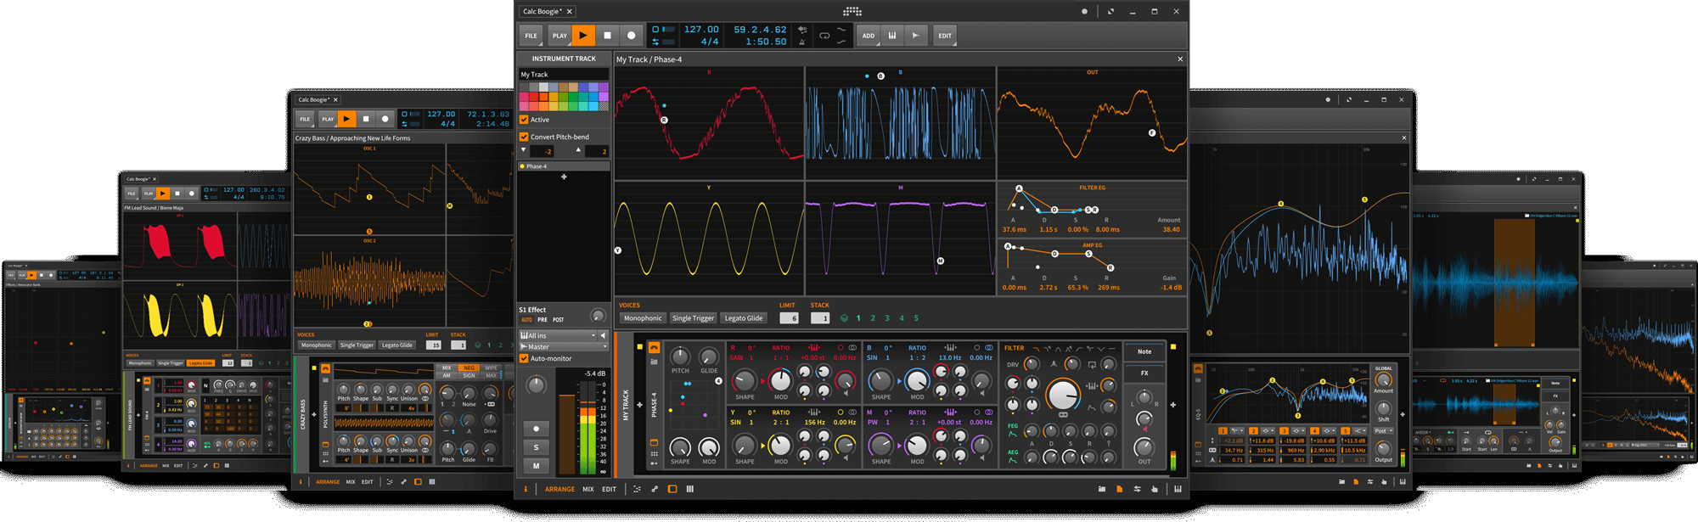Arm My Track for recording
The image size is (1698, 522).
536,429
